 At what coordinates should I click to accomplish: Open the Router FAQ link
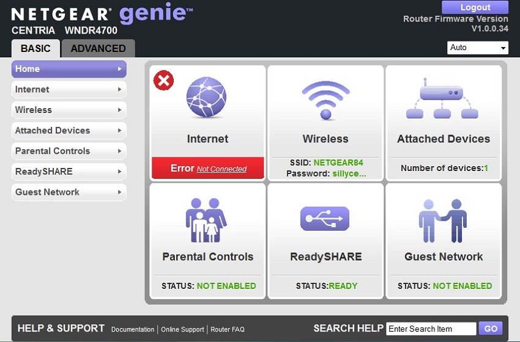pyautogui.click(x=228, y=329)
